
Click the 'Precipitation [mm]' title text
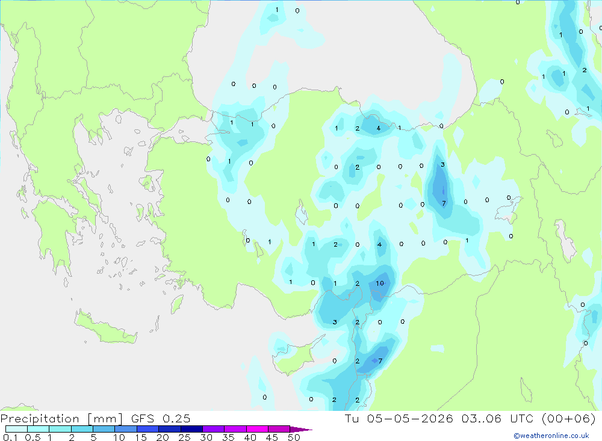click(62, 419)
